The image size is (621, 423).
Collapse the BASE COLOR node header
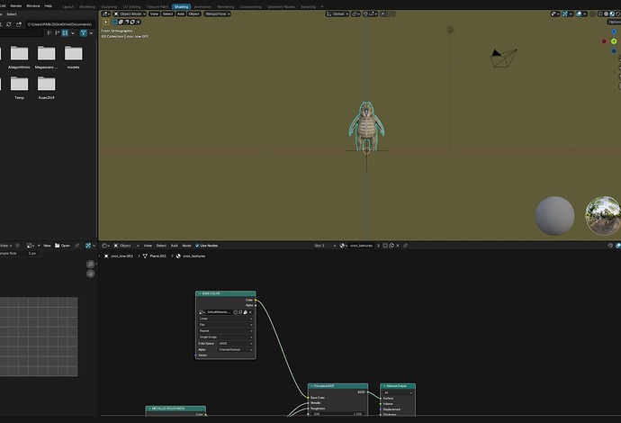pyautogui.click(x=199, y=293)
